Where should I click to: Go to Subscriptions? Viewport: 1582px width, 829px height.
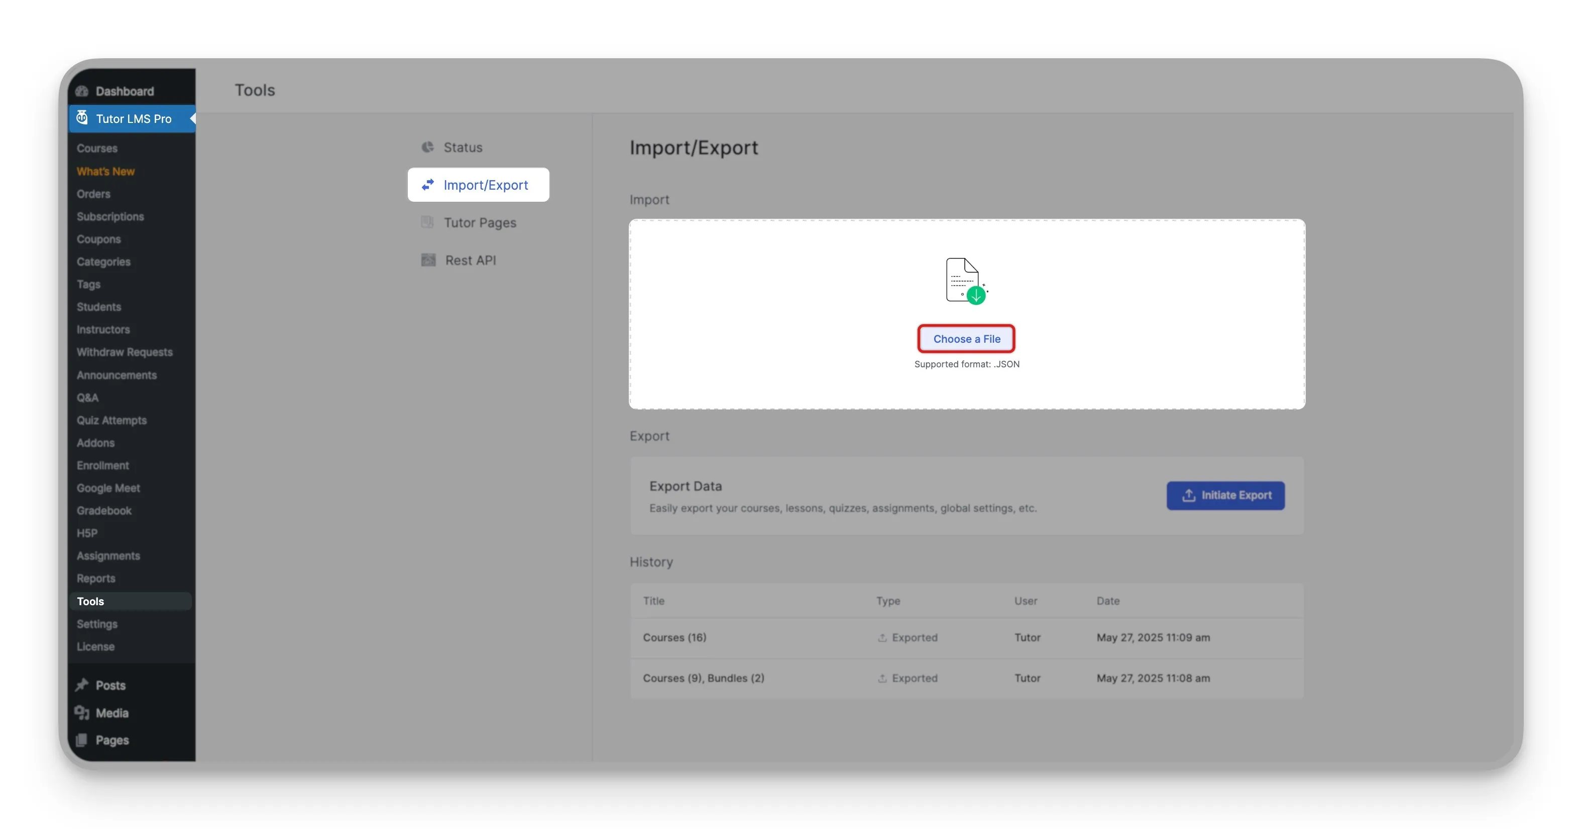click(x=110, y=217)
